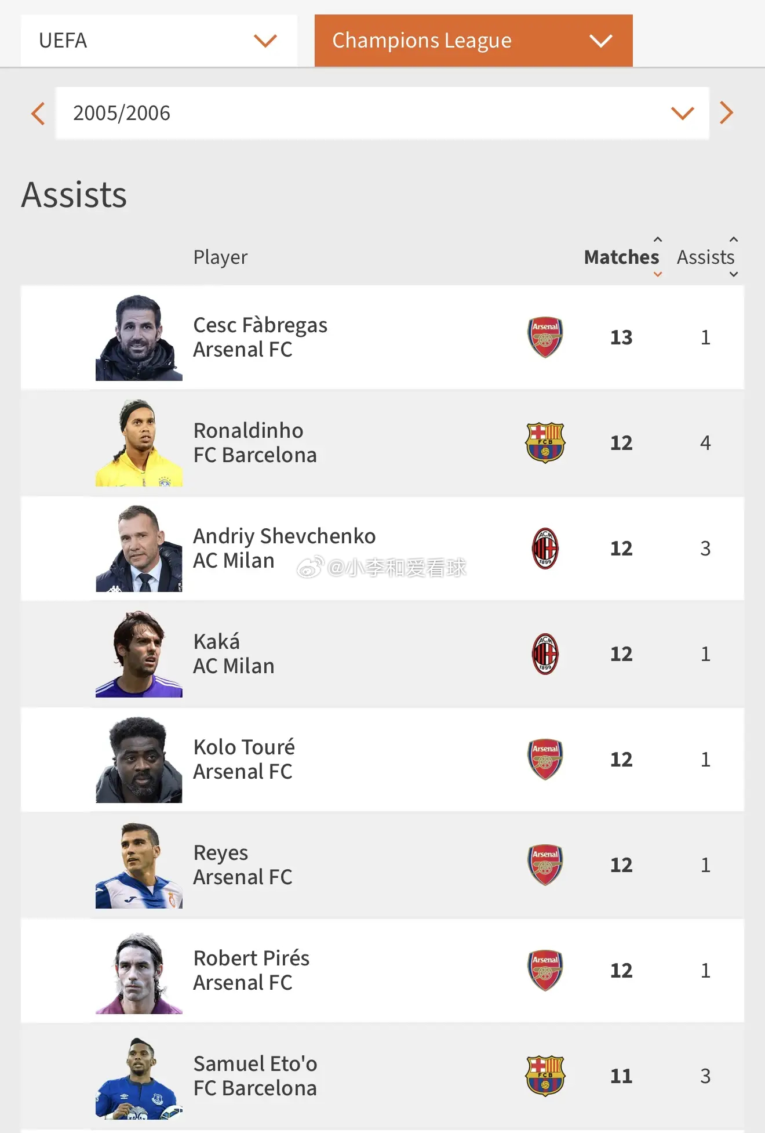
Task: Select the Andriy Shevchenko player name
Action: 285,536
